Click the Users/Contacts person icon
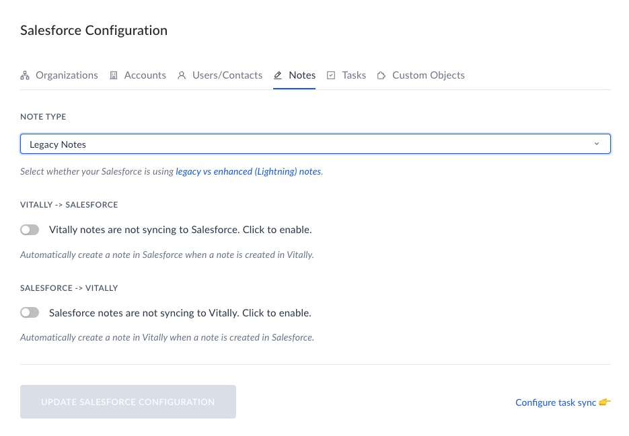 [182, 75]
